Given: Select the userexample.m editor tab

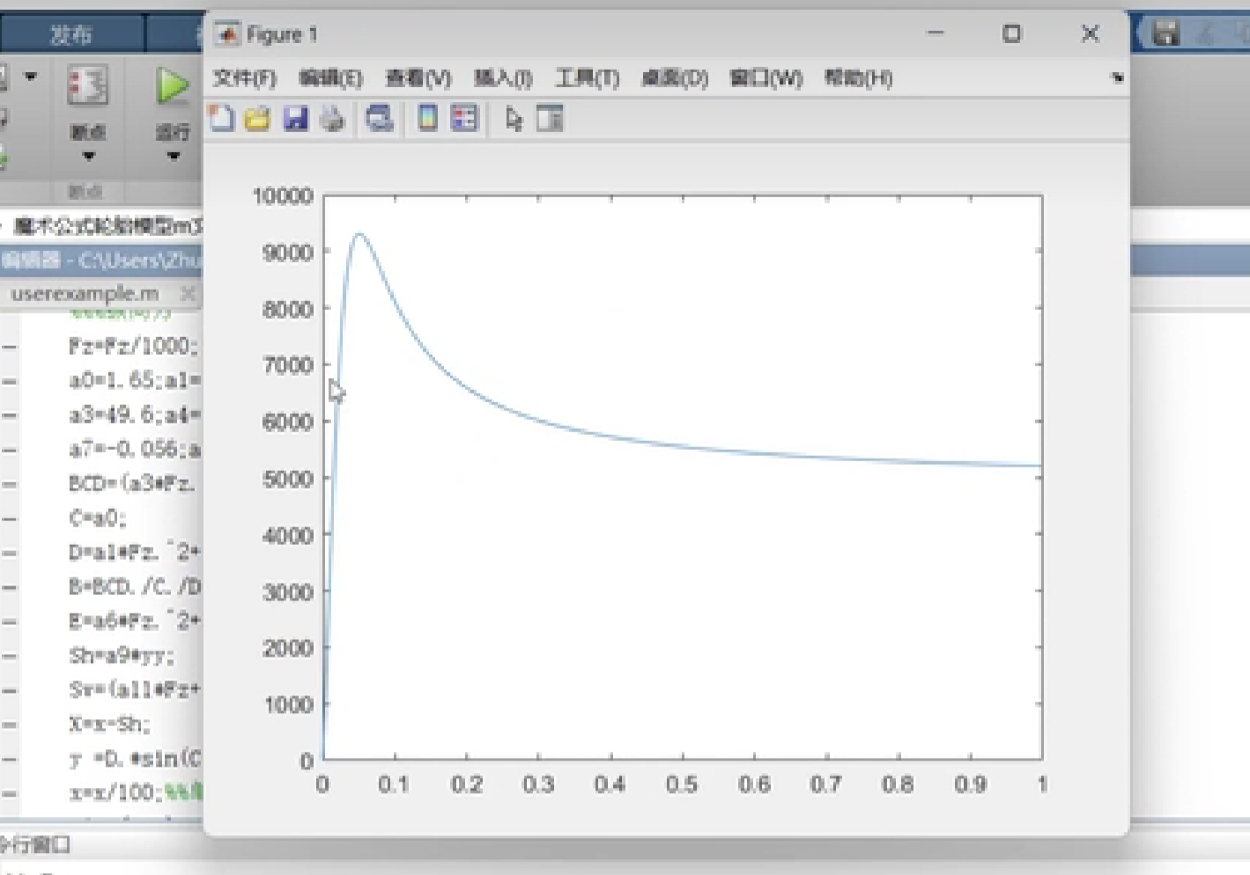Looking at the screenshot, I should (x=85, y=293).
